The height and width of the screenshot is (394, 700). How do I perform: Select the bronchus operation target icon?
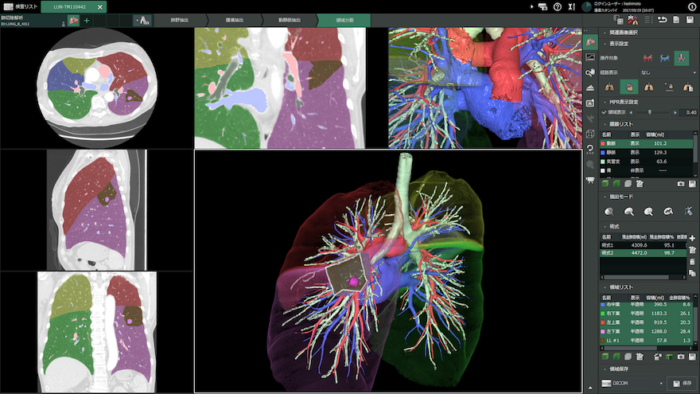tap(681, 58)
